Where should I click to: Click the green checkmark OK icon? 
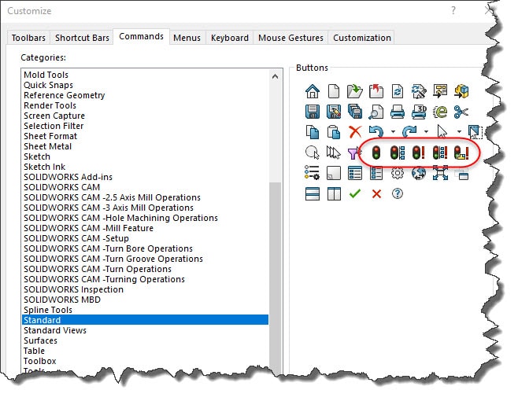pyautogui.click(x=355, y=193)
